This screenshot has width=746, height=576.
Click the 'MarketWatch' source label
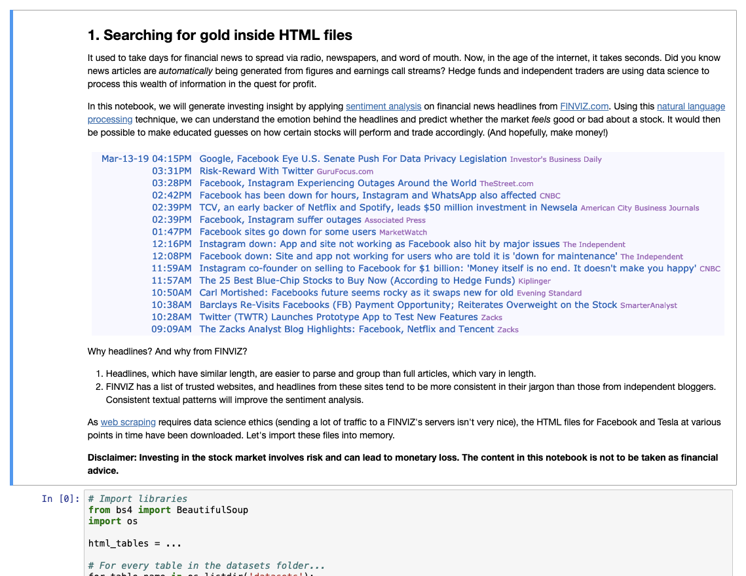point(403,233)
